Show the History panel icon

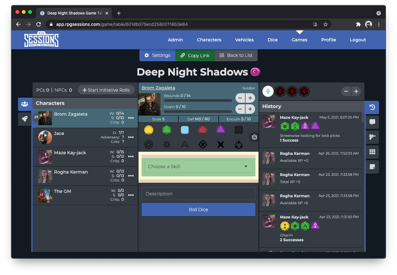coord(372,107)
